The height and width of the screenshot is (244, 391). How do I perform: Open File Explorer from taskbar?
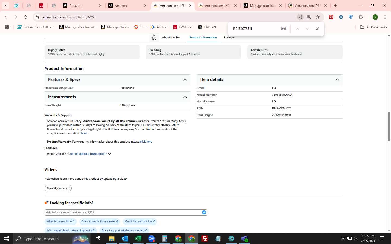click(111, 239)
